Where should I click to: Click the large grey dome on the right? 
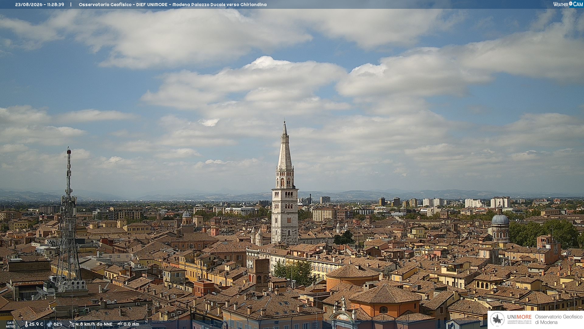pyautogui.click(x=500, y=219)
